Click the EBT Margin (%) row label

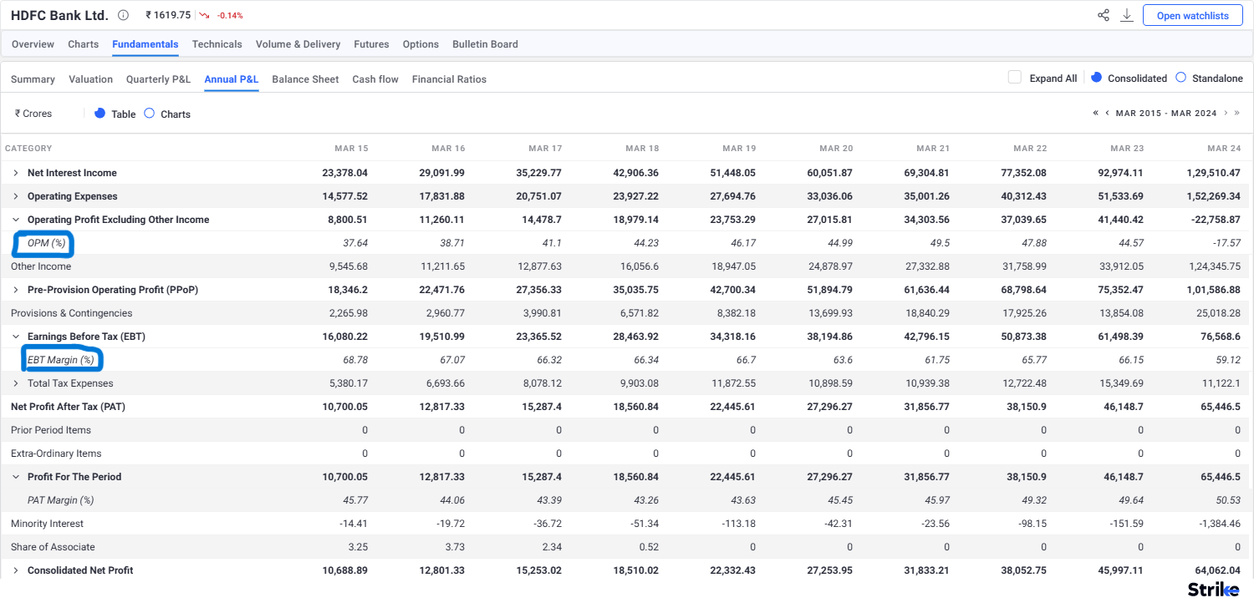pyautogui.click(x=61, y=360)
